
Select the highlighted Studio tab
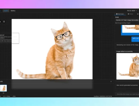tap(6, 11)
